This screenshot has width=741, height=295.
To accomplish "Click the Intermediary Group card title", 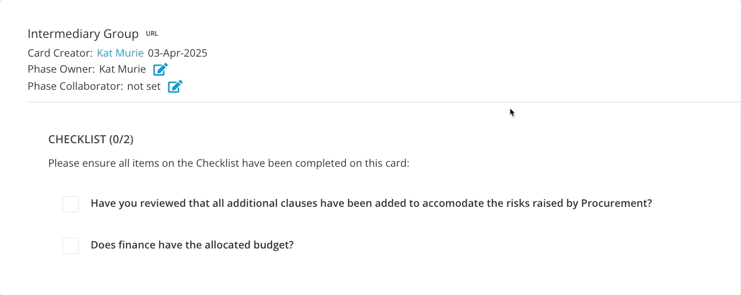I will point(83,34).
